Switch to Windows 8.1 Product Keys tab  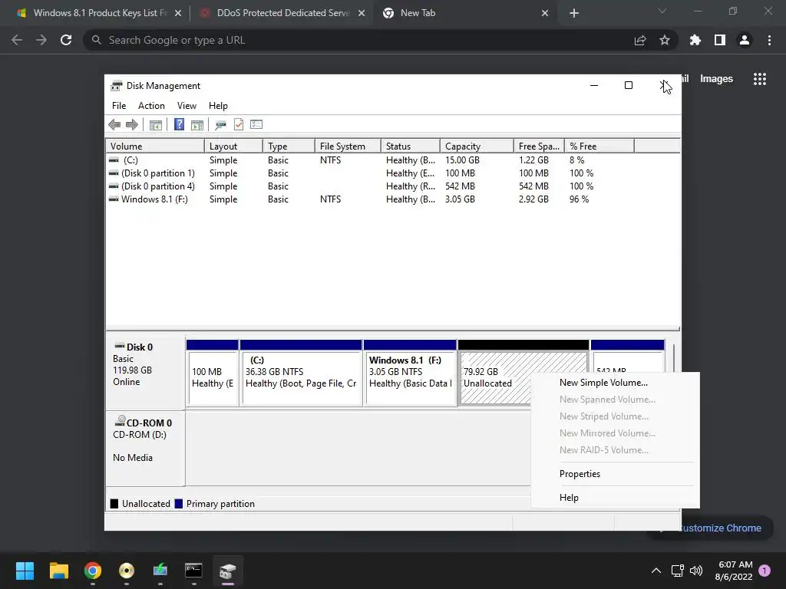99,13
